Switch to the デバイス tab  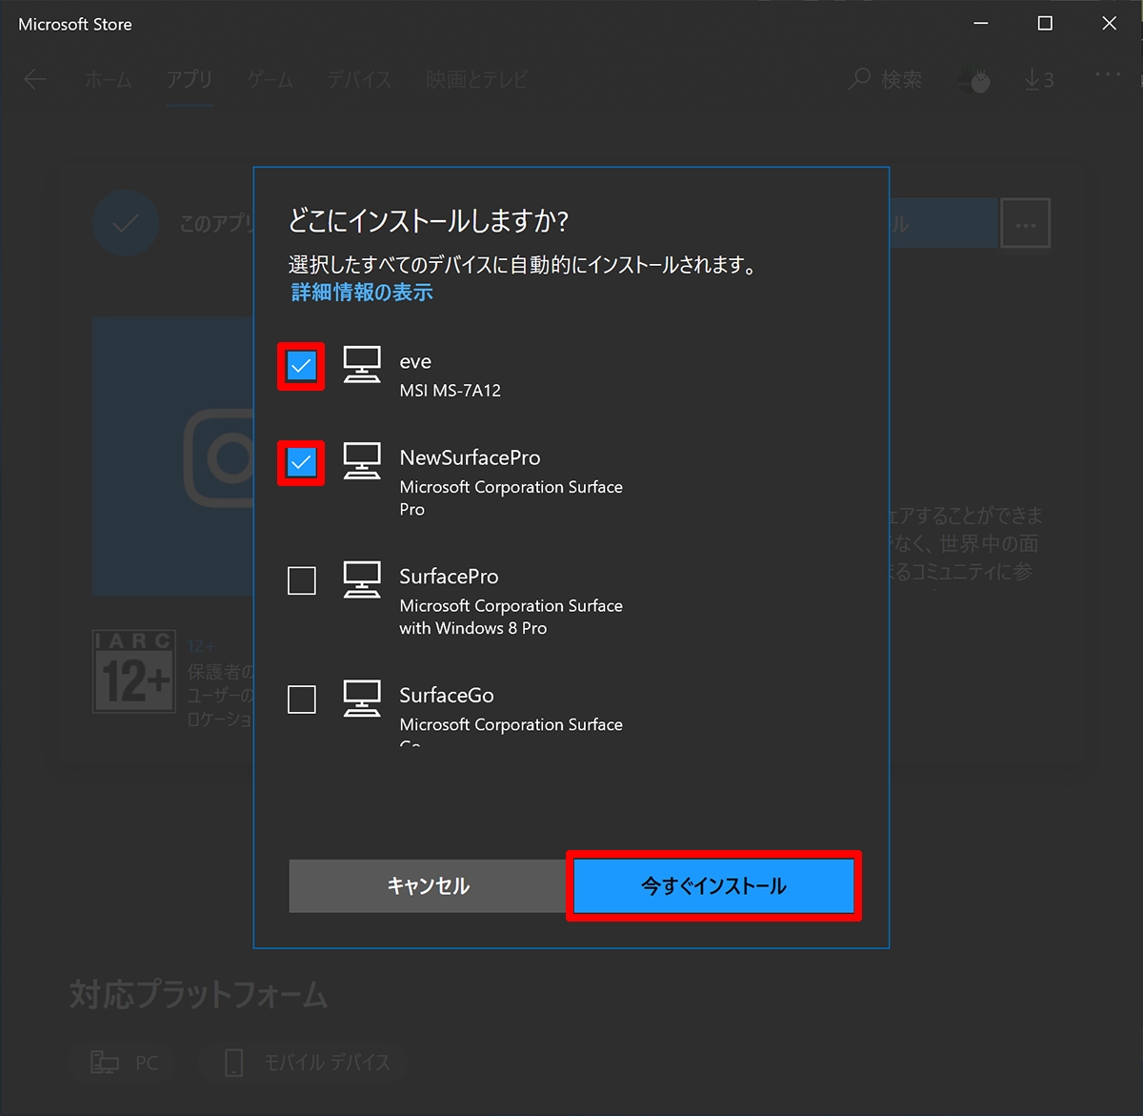[x=359, y=80]
